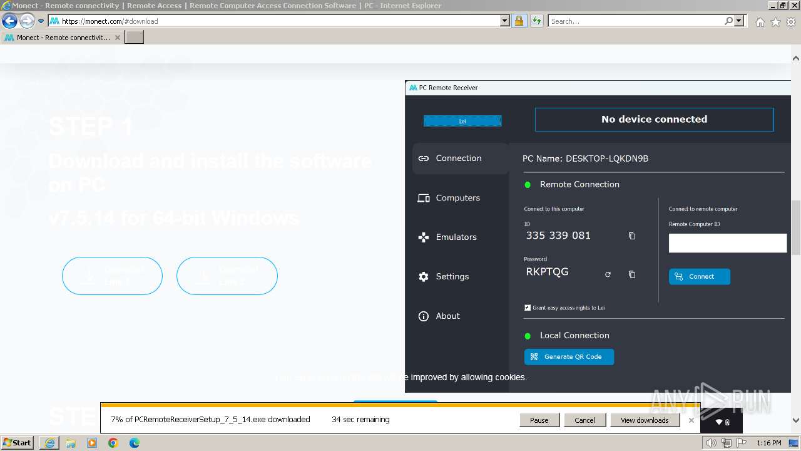The height and width of the screenshot is (451, 801).
Task: Click the ID number 335 339 081
Action: (x=558, y=236)
